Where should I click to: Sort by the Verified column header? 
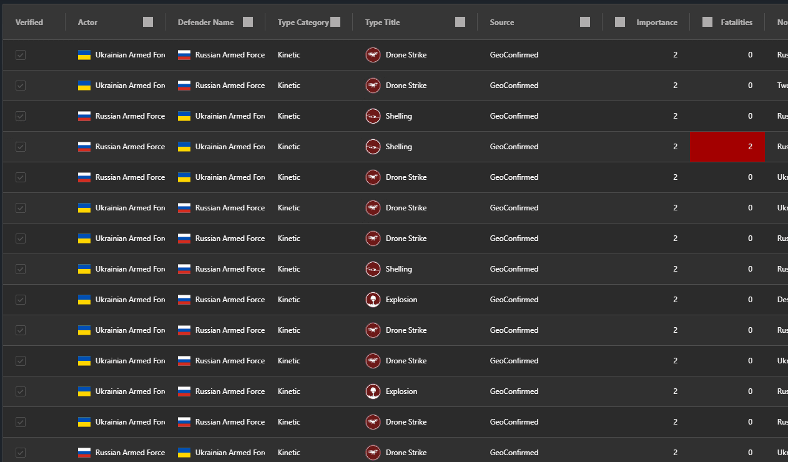point(29,22)
